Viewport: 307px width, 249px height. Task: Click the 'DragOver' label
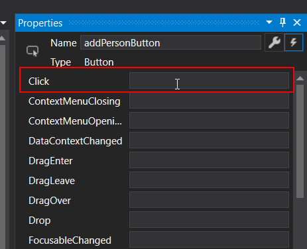coord(50,201)
